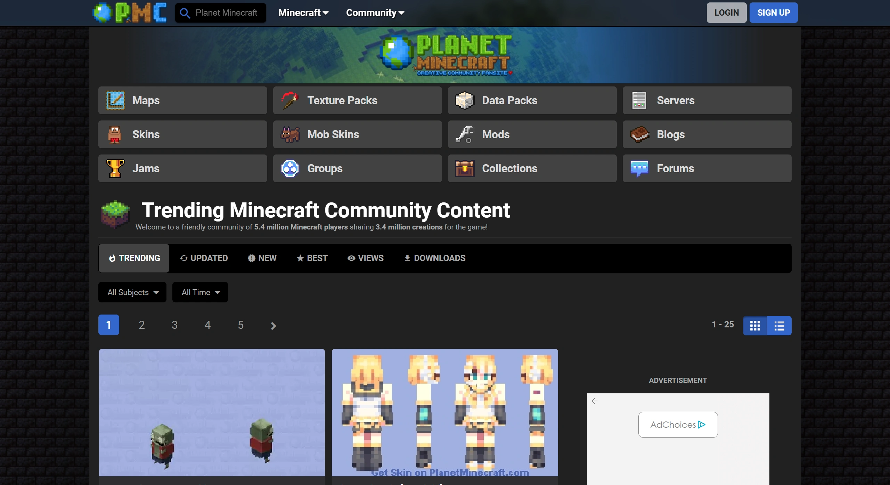Open the Texture Packs category
Image resolution: width=890 pixels, height=485 pixels.
(x=358, y=100)
